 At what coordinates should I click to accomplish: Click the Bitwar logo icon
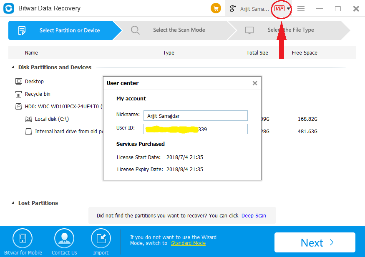tap(9, 8)
